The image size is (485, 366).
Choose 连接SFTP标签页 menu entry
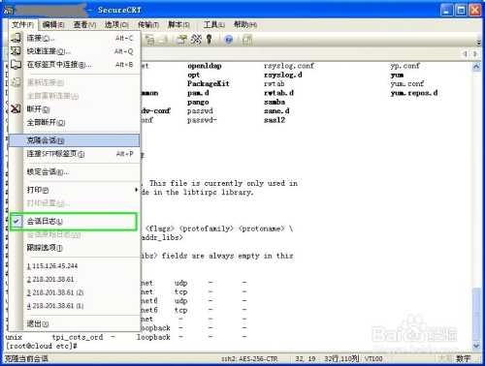coord(75,154)
